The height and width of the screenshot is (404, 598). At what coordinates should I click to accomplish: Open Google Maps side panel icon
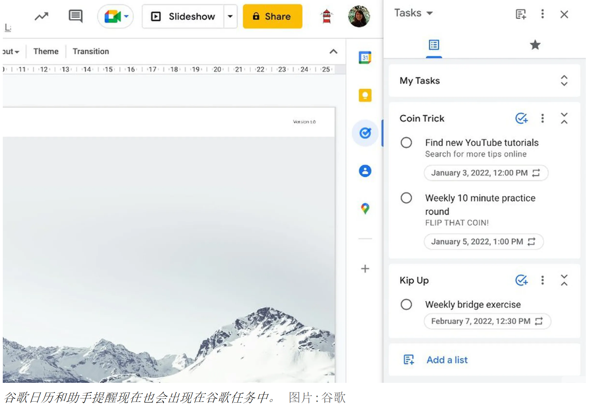click(x=365, y=209)
